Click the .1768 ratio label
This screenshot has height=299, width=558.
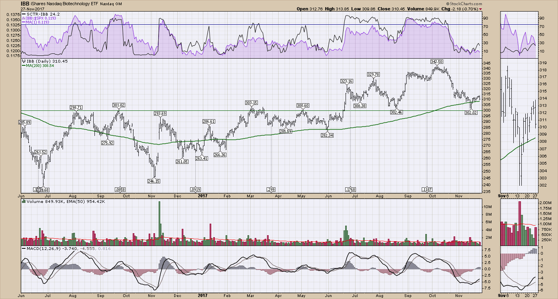click(x=350, y=189)
